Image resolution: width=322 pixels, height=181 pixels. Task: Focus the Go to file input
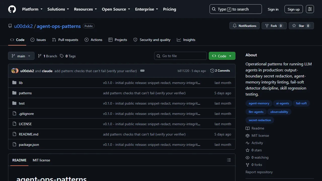(180, 56)
